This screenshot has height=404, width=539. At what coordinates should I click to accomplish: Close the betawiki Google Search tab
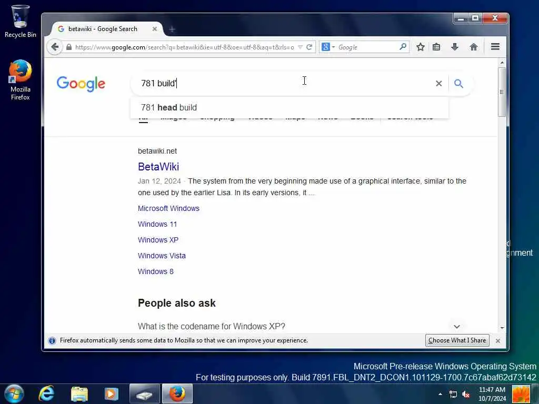(155, 29)
